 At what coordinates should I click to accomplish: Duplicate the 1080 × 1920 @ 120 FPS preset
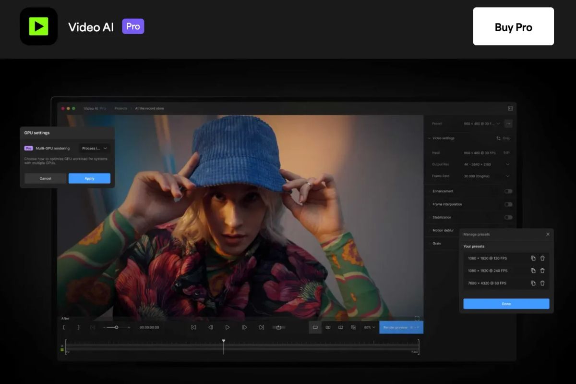coord(533,258)
